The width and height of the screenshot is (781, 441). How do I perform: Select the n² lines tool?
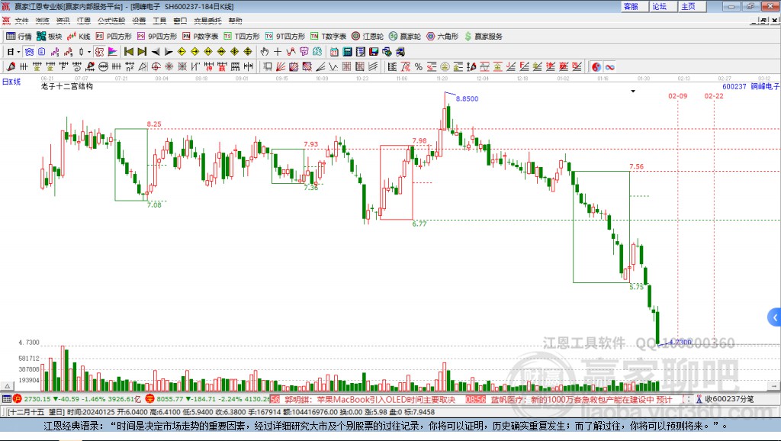tap(130, 67)
